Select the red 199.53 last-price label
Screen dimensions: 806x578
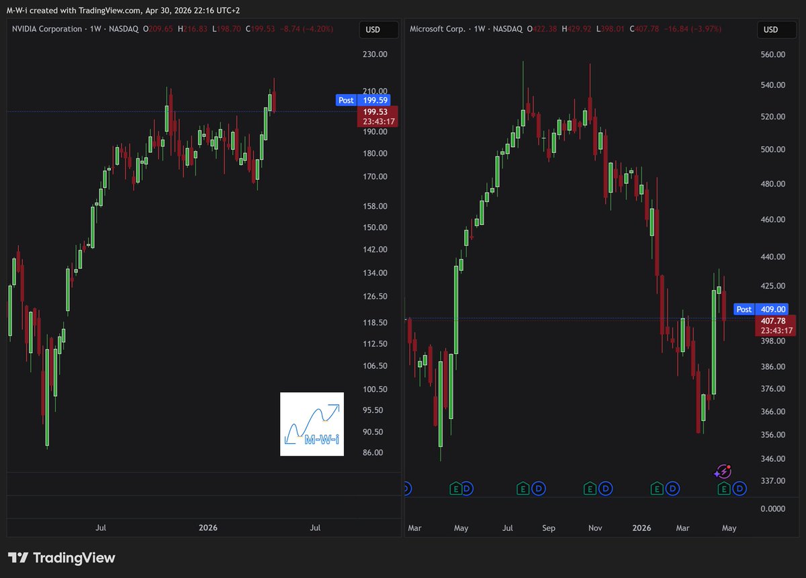point(378,116)
